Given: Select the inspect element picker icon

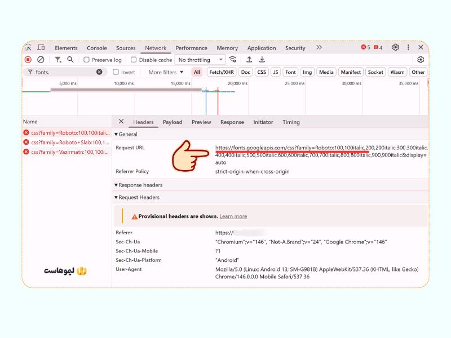Looking at the screenshot, I should tap(28, 48).
